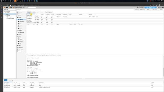Open Notes section of node
The height and width of the screenshot is (92, 164).
pyautogui.click(x=19, y=14)
